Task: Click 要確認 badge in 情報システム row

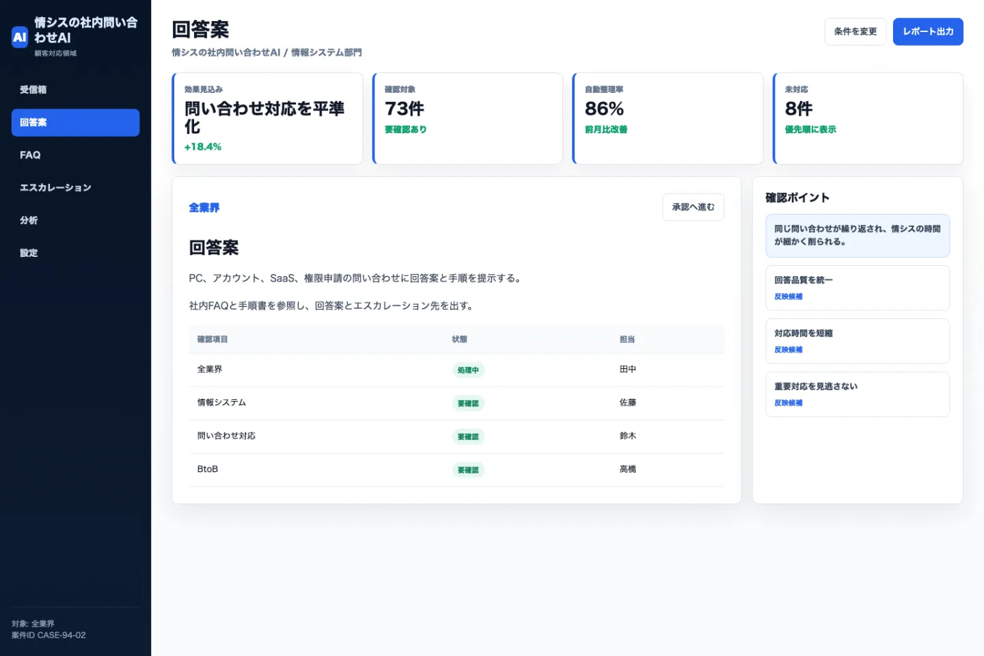Action: click(468, 403)
